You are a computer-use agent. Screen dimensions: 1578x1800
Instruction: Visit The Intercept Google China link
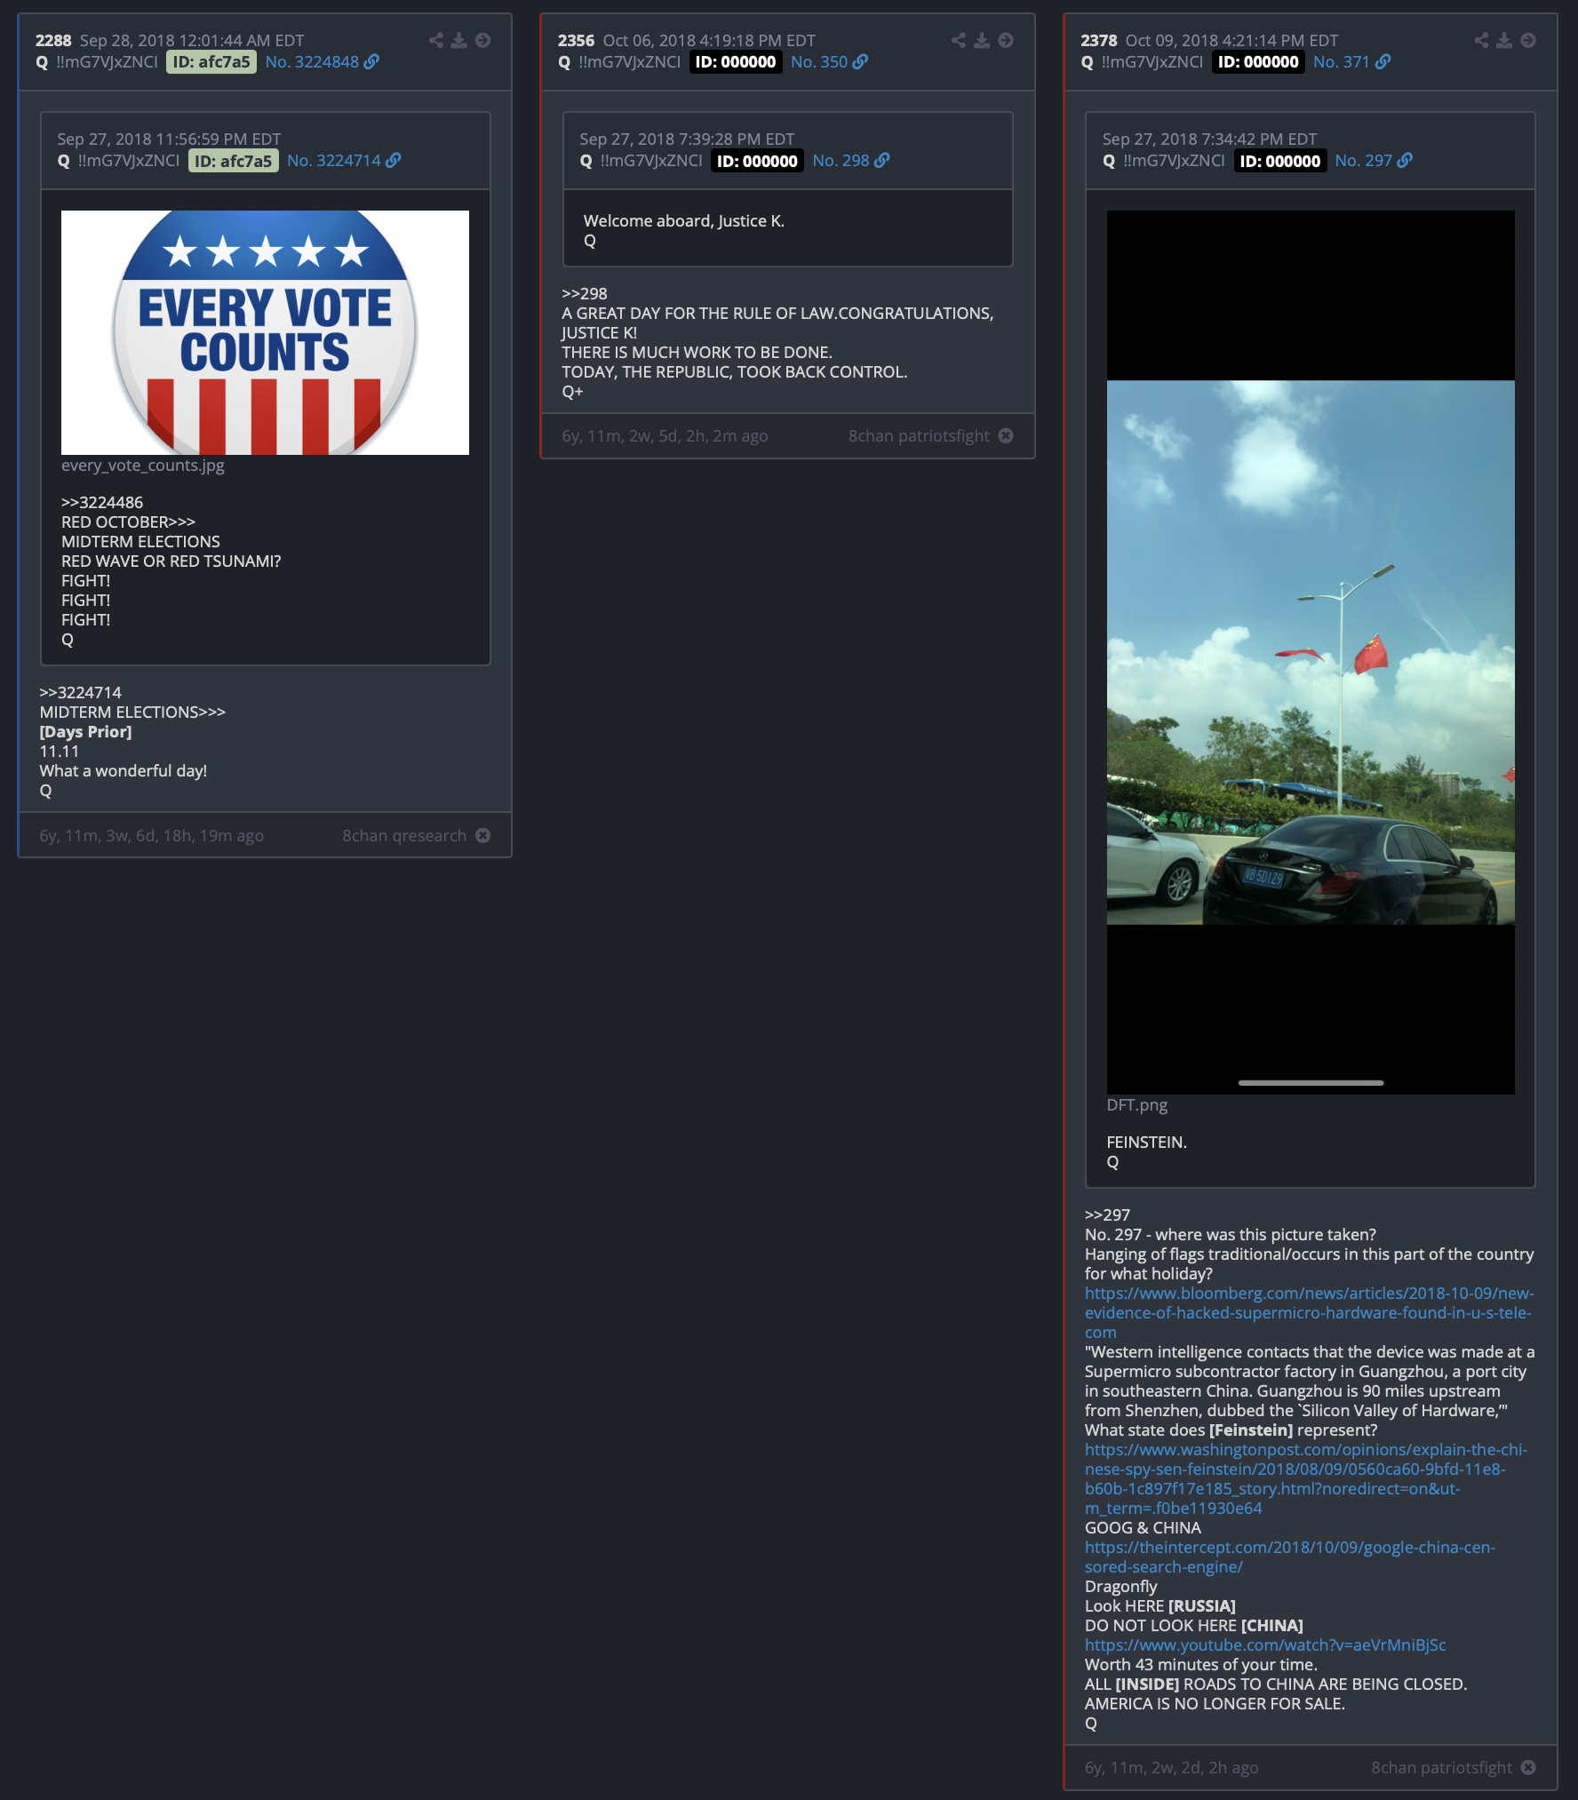tap(1289, 1557)
